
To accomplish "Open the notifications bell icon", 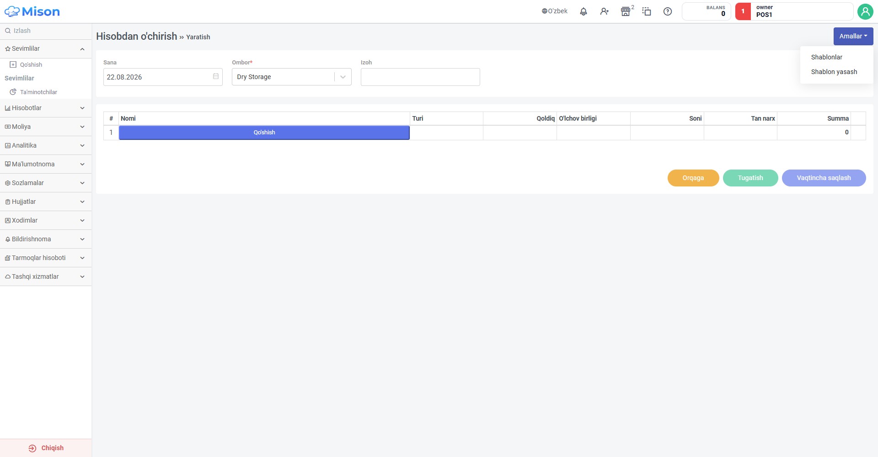I will click(x=584, y=11).
